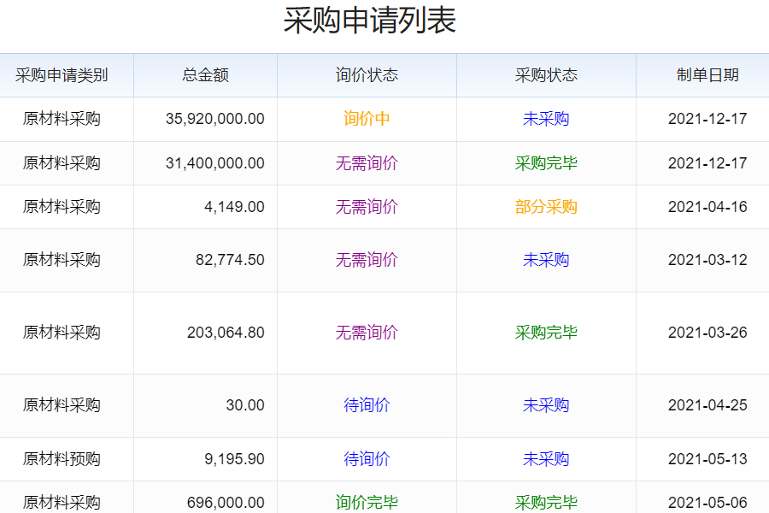The width and height of the screenshot is (769, 513).
Task: Click the 采购申请类别 column header
Action: [62, 75]
